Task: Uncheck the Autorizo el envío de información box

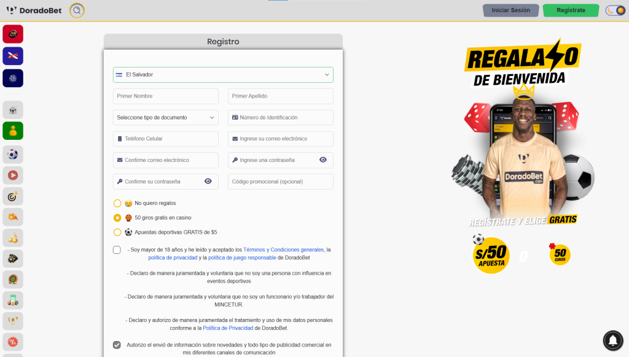Action: coord(117,345)
